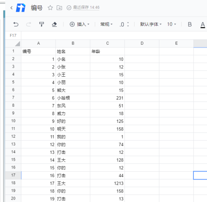Click the age cell showing 1213
Image resolution: width=207 pixels, height=202 pixels.
pos(107,183)
